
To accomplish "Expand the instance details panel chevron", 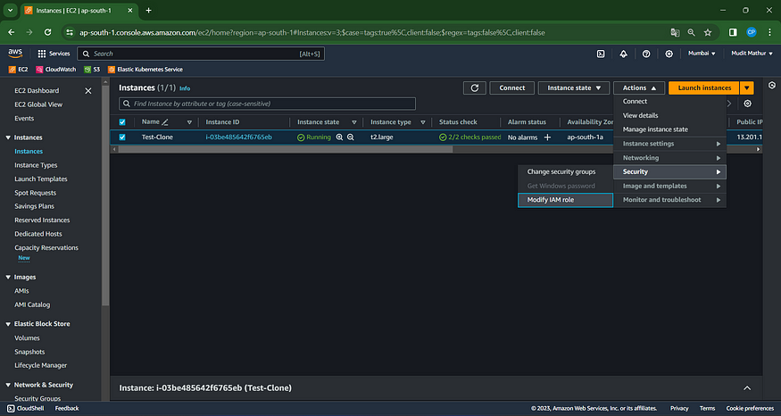I will tap(747, 388).
